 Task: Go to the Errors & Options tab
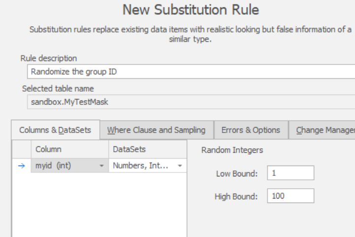pyautogui.click(x=251, y=130)
